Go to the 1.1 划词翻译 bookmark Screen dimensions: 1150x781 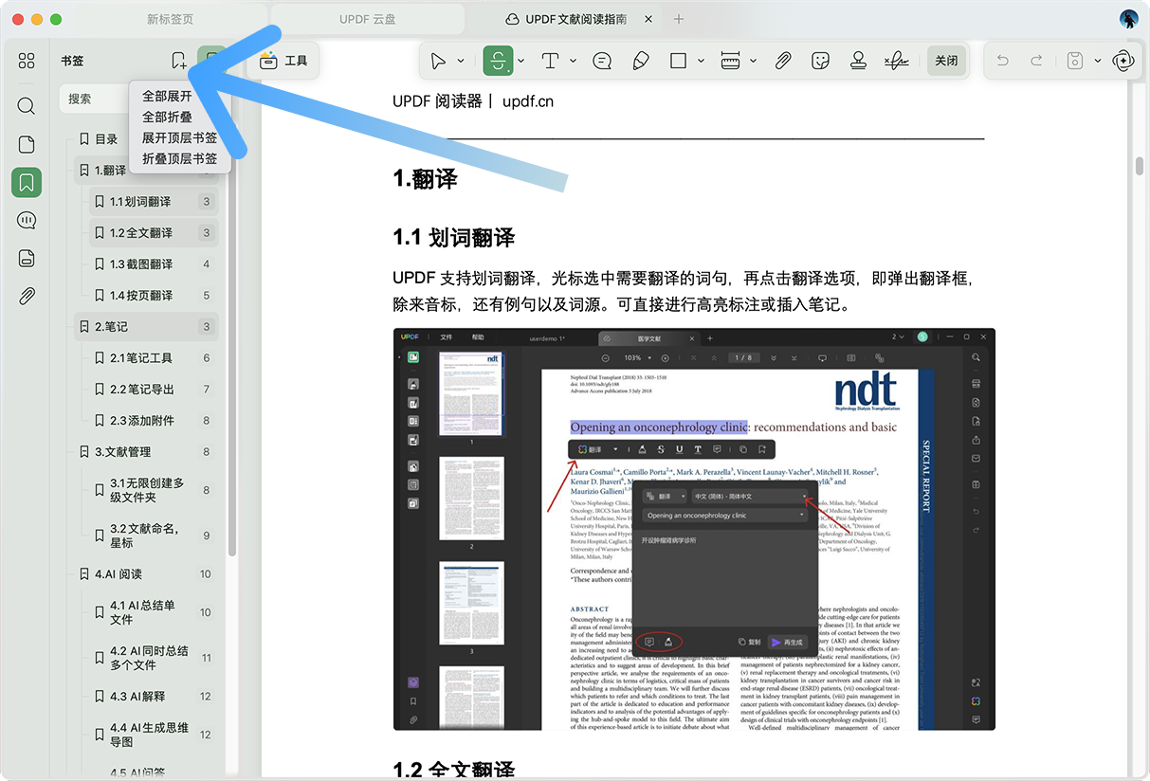click(x=154, y=202)
